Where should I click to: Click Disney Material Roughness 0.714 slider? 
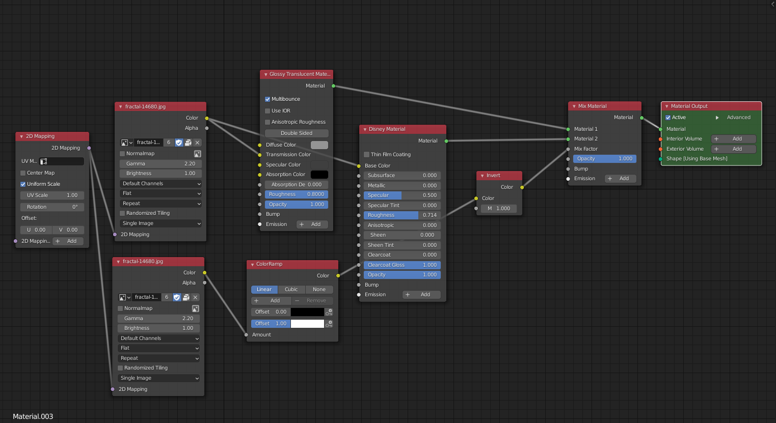402,215
